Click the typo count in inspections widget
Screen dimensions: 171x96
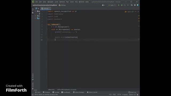point(133,12)
